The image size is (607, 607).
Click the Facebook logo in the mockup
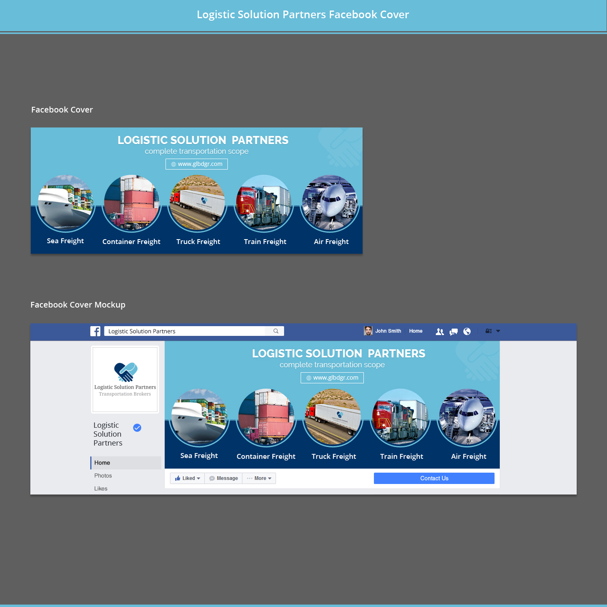pos(95,331)
